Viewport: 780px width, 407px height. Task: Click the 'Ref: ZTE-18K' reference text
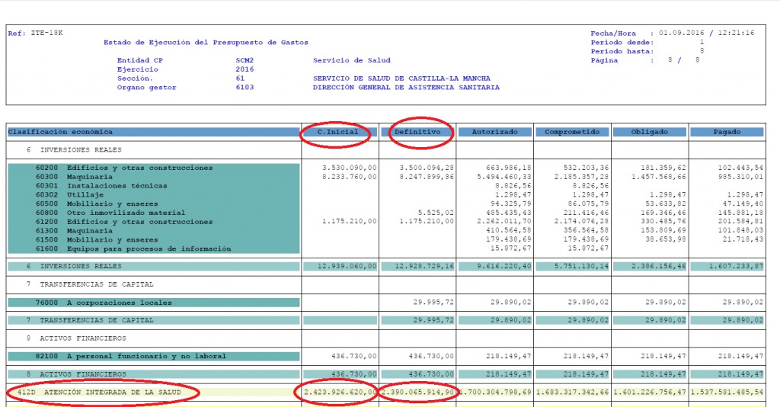pos(35,34)
